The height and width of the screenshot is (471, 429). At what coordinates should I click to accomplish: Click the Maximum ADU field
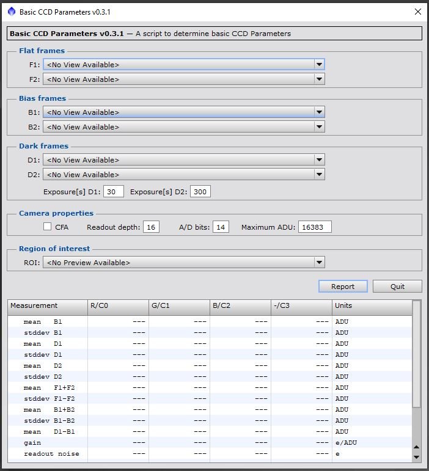(315, 227)
